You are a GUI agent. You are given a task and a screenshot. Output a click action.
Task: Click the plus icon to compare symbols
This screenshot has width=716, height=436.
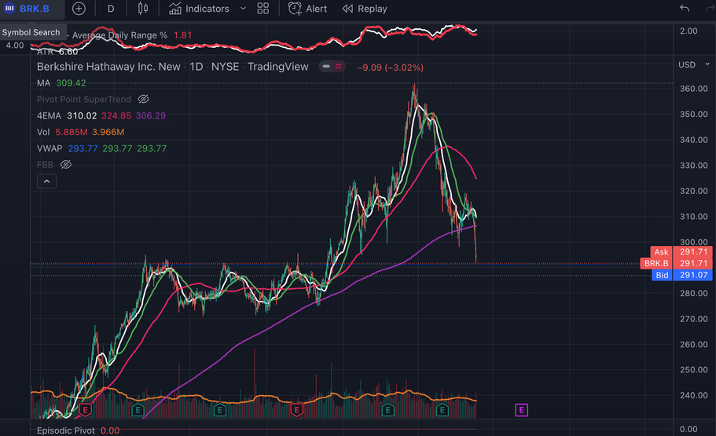pos(79,9)
